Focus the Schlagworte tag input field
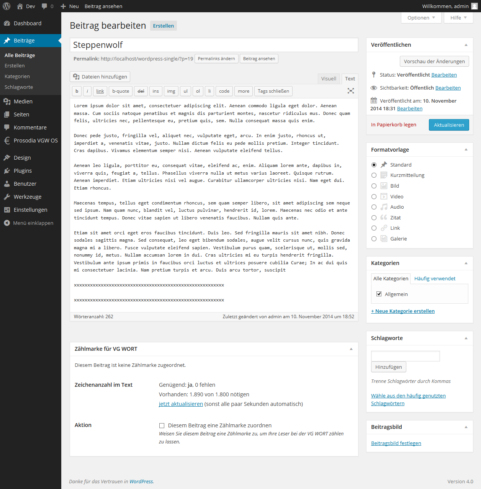 [406, 356]
